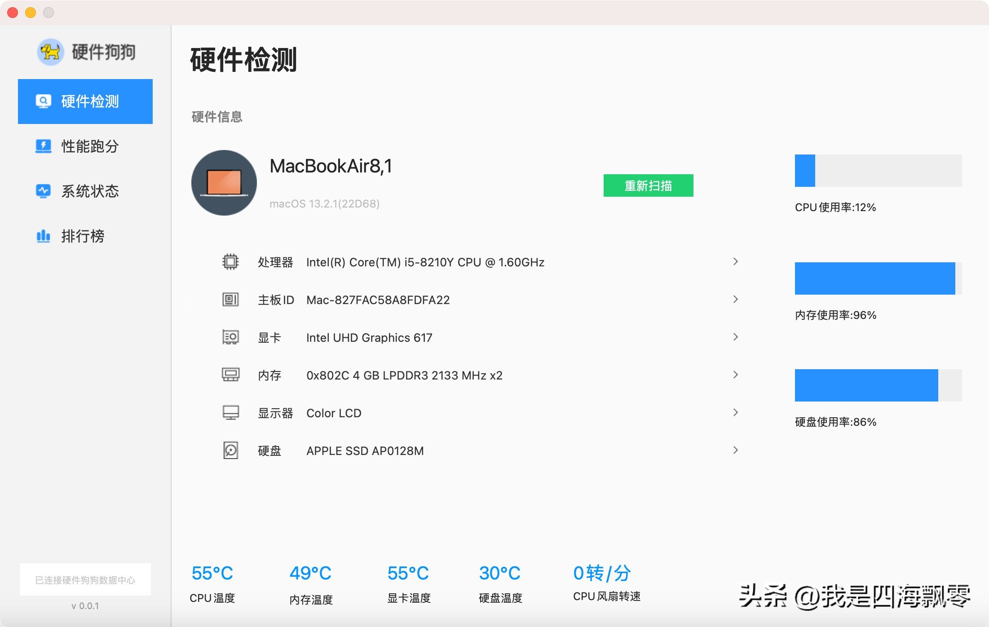
Task: Open 排行榜 via its bar chart icon
Action: point(43,236)
